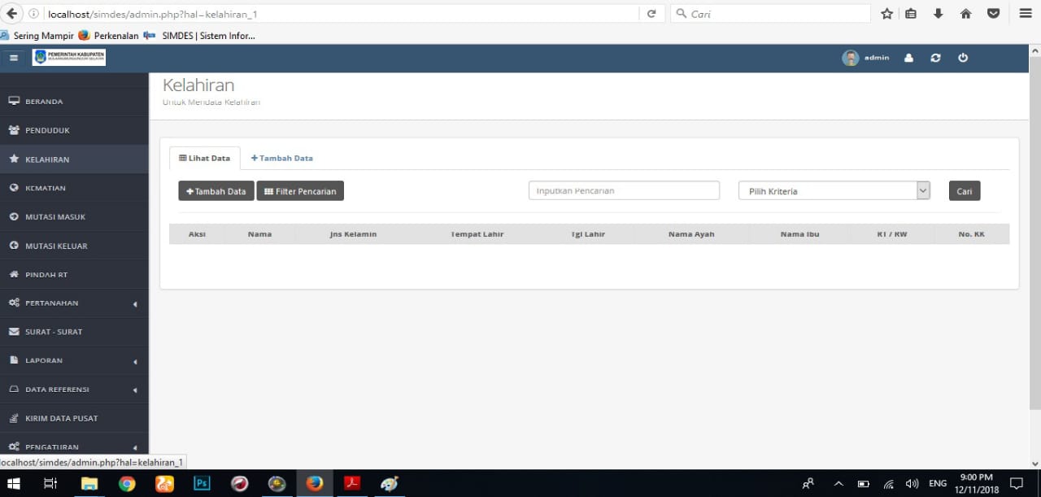Open Chrome from the taskbar
1041x497 pixels.
(127, 483)
